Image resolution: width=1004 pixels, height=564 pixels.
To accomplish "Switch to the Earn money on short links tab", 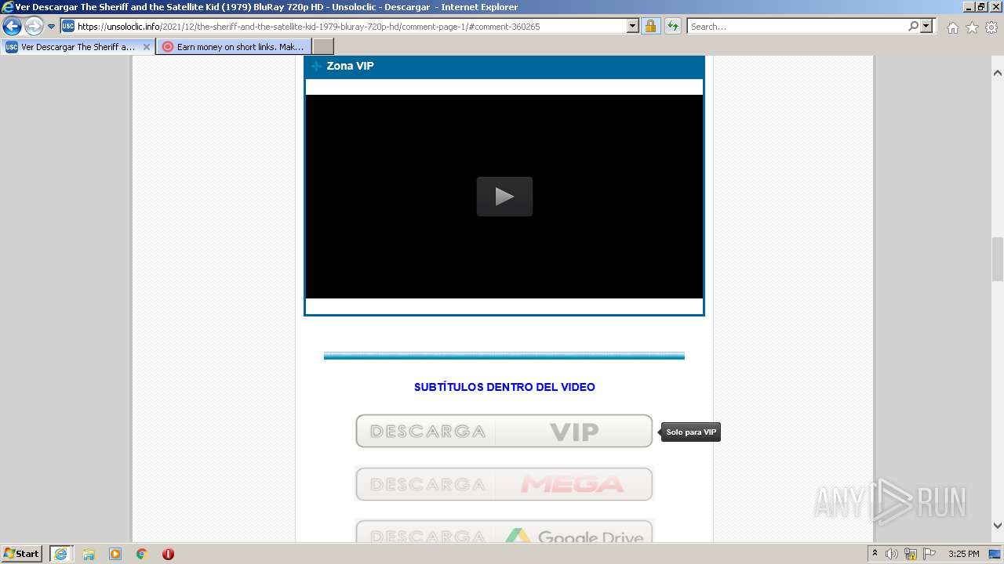I will (x=234, y=47).
